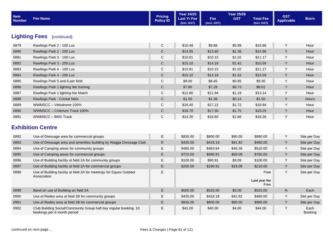The height and width of the screenshot is (235, 333).
Task: Click the "Total Fee (incl. GST)" header
Action: [261, 20]
